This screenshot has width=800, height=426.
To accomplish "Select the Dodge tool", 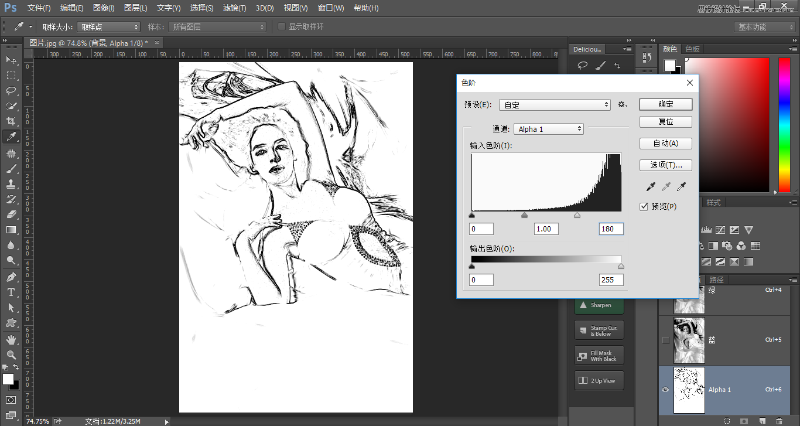I will tap(11, 260).
